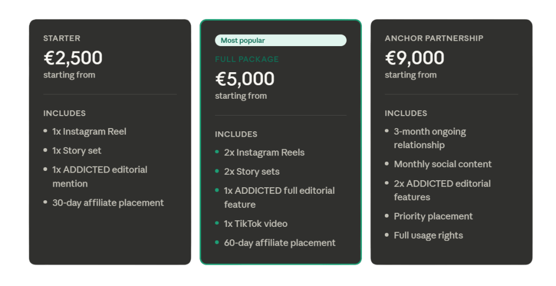Select the Anchor Partnership title
This screenshot has height=286, width=556.
pos(434,38)
